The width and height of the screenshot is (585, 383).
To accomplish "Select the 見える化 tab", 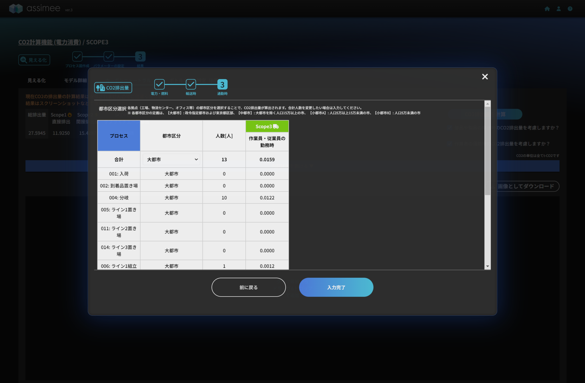I will [37, 80].
